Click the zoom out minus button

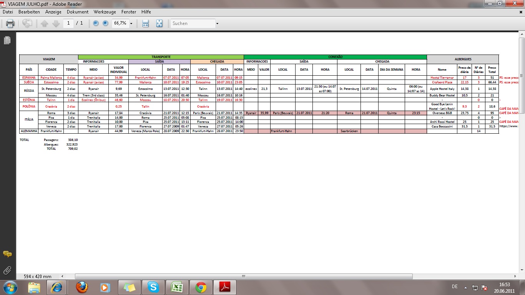tap(96, 23)
